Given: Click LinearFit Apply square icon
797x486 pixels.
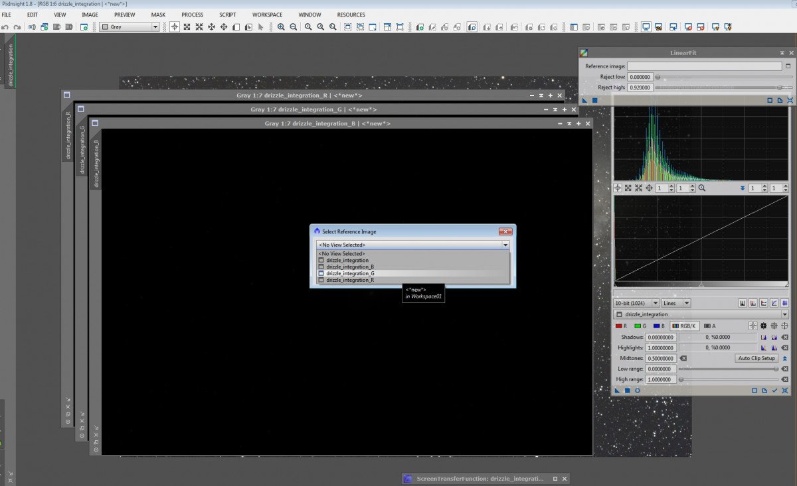Looking at the screenshot, I should click(594, 100).
